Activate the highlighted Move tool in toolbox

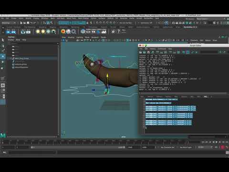(3, 56)
